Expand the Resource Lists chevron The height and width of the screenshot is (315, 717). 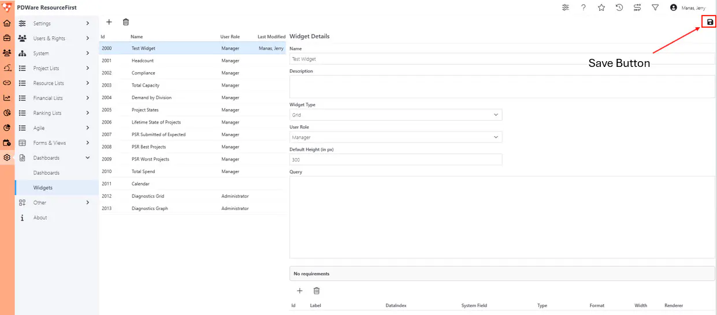click(87, 83)
